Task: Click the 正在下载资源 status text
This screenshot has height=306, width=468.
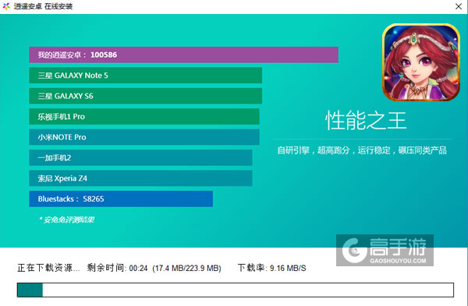Action: (x=48, y=268)
